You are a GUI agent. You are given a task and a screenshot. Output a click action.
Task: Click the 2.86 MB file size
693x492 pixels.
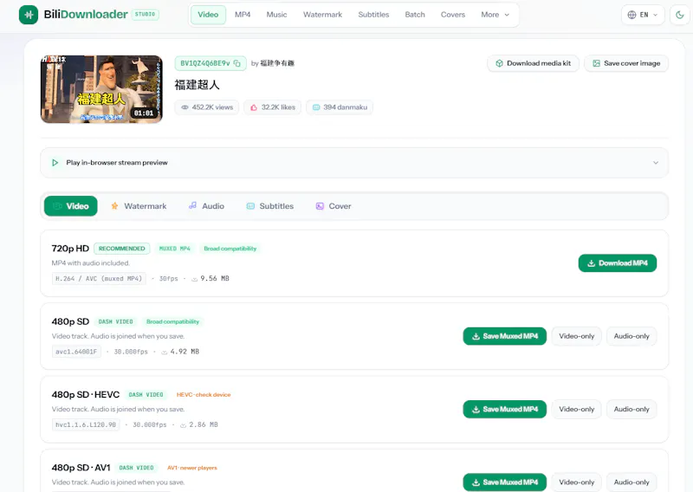click(204, 424)
